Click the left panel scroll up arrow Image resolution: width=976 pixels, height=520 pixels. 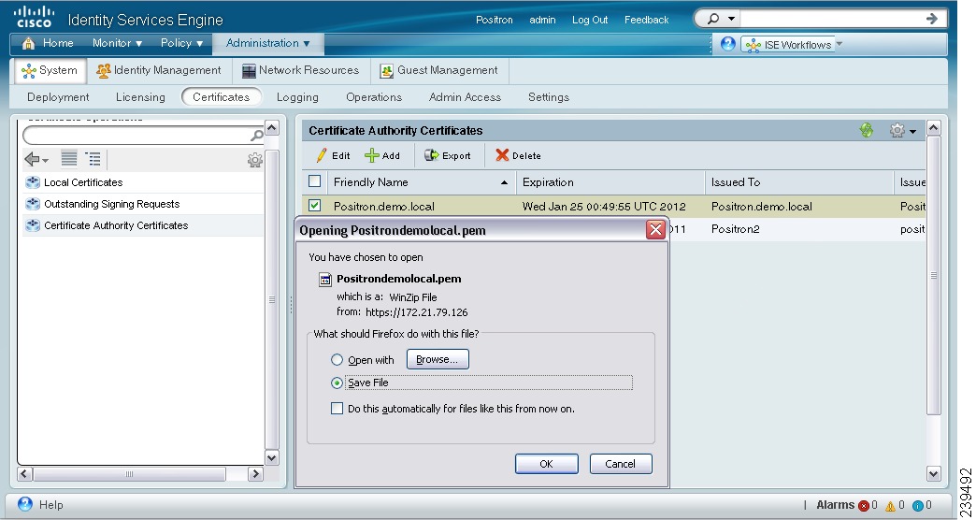click(272, 128)
